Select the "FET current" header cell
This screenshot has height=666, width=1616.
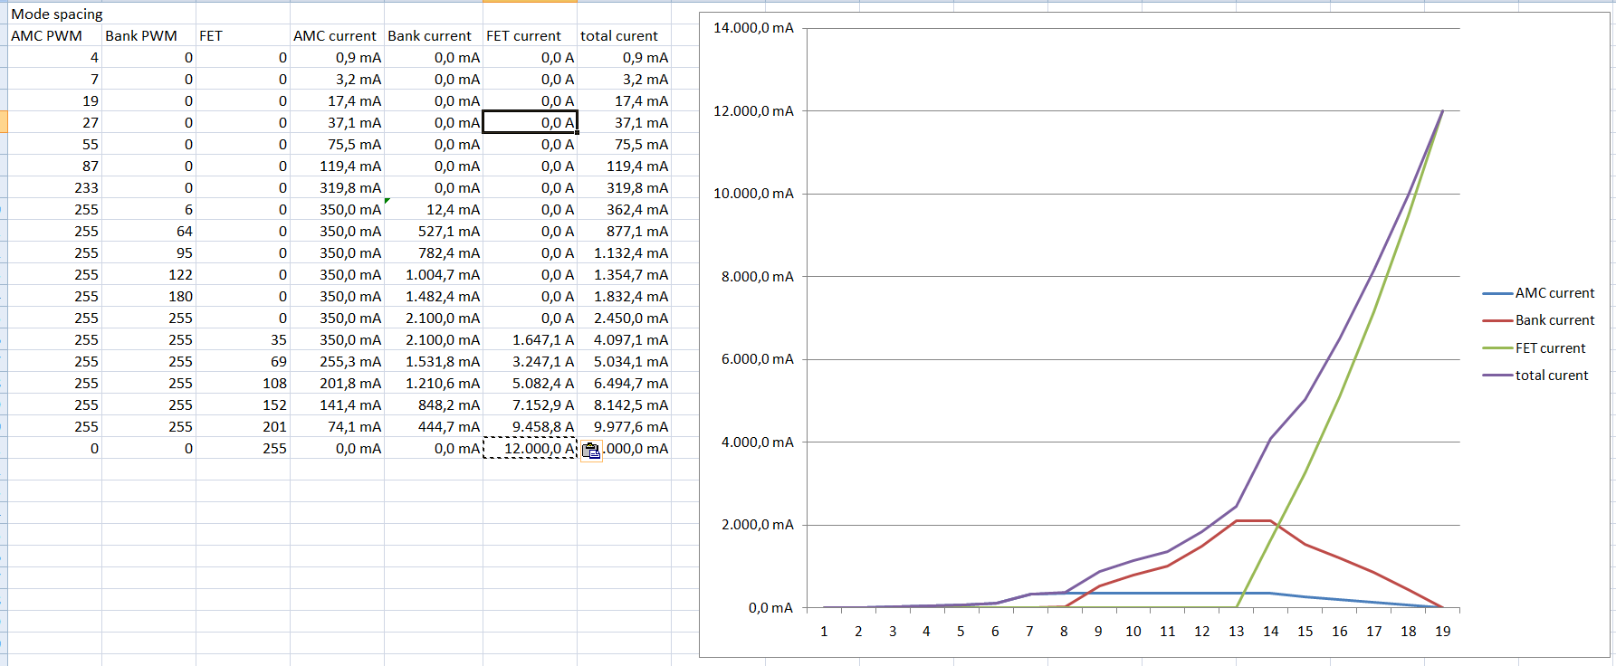[x=524, y=36]
